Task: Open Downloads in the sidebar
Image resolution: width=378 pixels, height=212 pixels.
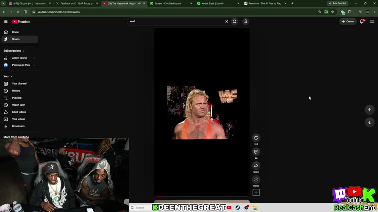Action: point(19,126)
